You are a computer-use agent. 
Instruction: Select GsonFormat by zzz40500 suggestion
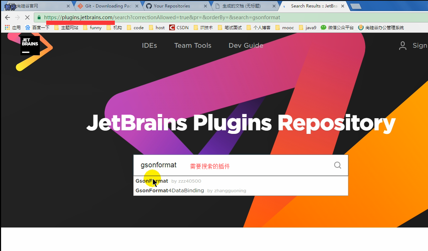(x=241, y=181)
